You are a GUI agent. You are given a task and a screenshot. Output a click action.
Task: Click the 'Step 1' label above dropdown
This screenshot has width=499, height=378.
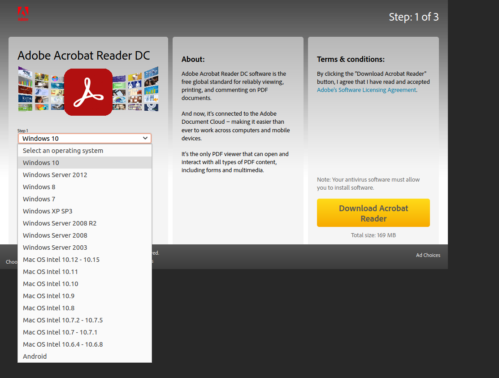click(x=22, y=131)
